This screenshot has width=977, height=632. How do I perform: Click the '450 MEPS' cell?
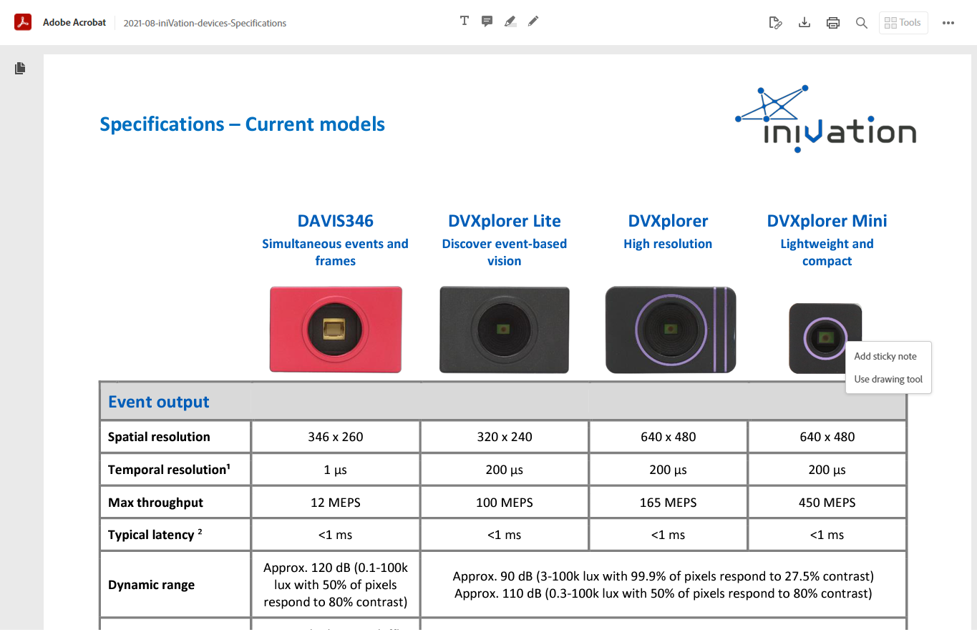point(827,503)
